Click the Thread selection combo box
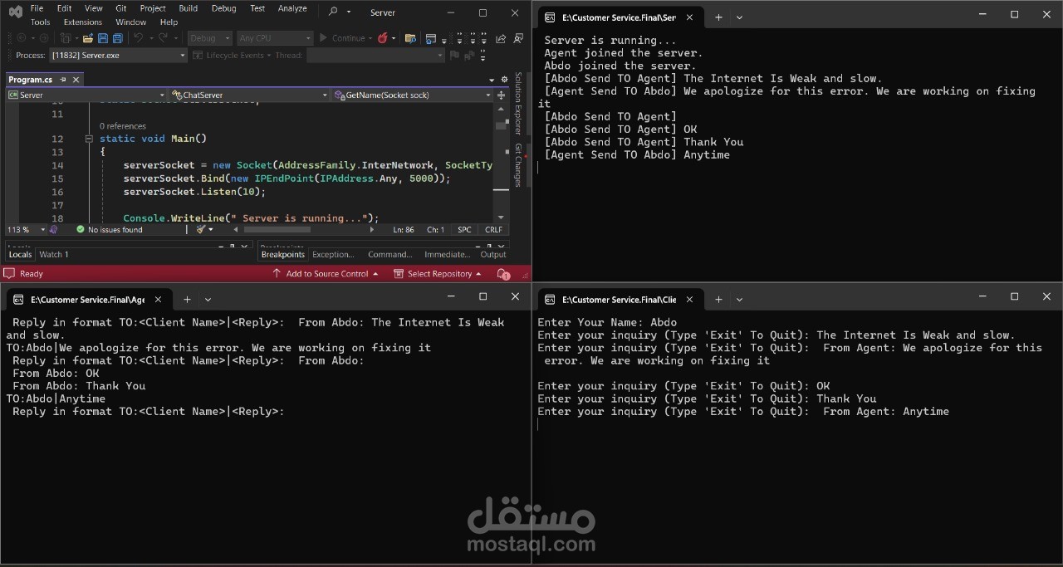This screenshot has height=567, width=1063. (375, 56)
